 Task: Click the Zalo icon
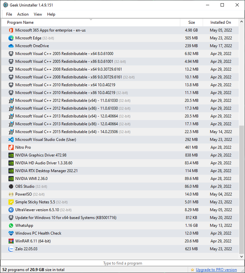11,249
